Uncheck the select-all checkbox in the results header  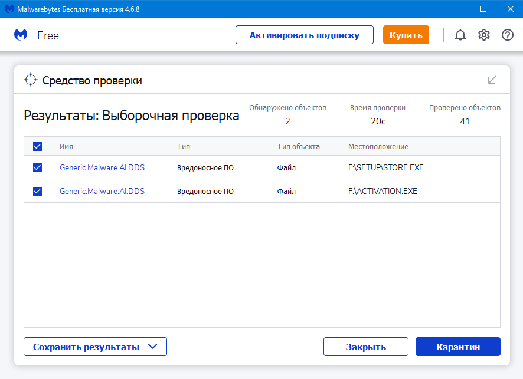tap(37, 146)
